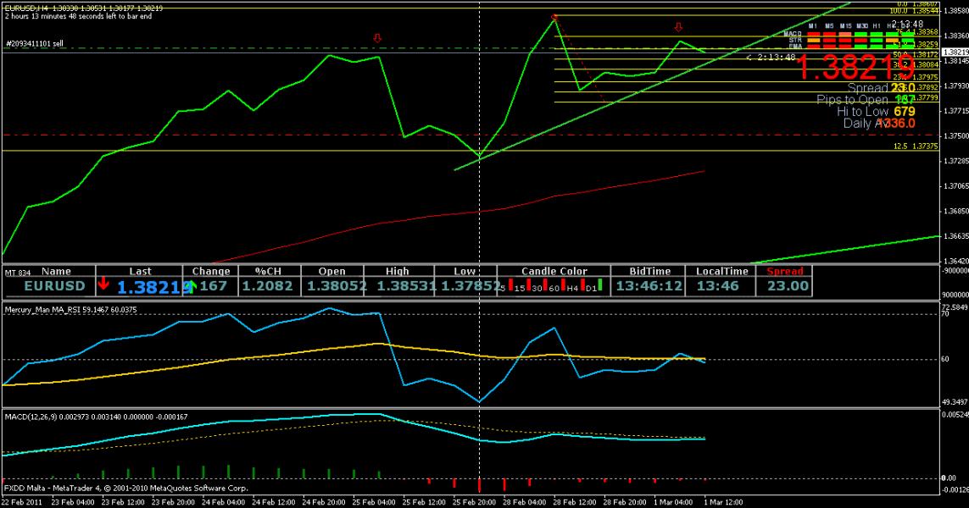Click the D1 green candle color bar
Viewport: 969px width, 508px height.
coord(599,285)
